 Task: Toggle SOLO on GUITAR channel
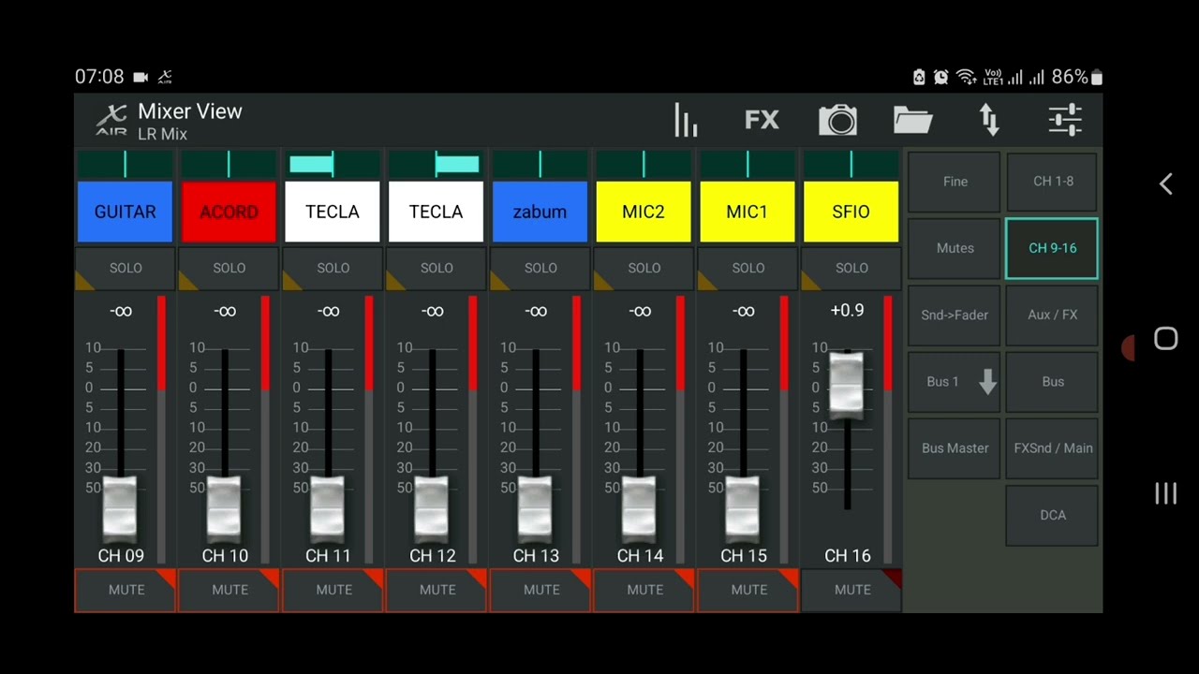coord(125,269)
